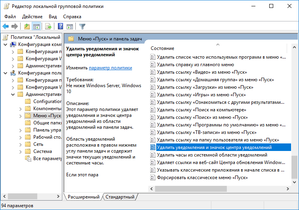Screen dimensions: 299x210
Task: Click the tree pane's scroll right arrow
Action: click(58, 196)
